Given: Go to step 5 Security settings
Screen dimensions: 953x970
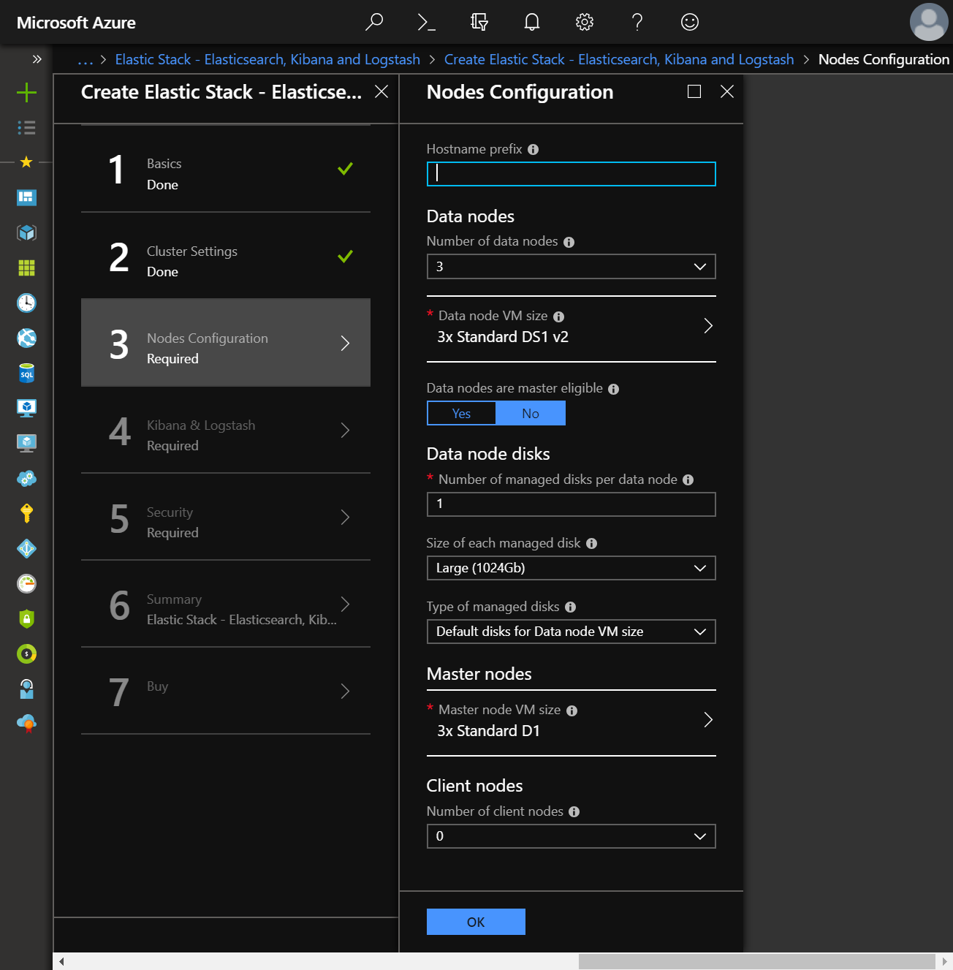Looking at the screenshot, I should point(226,522).
